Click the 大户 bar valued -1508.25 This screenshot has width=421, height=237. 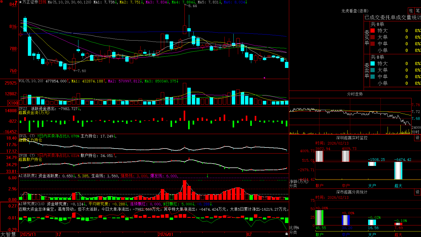click(x=372, y=164)
